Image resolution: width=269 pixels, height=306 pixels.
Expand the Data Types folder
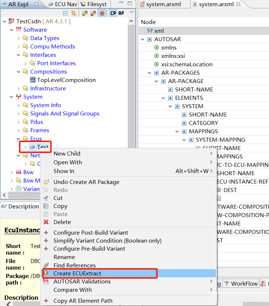(19, 38)
